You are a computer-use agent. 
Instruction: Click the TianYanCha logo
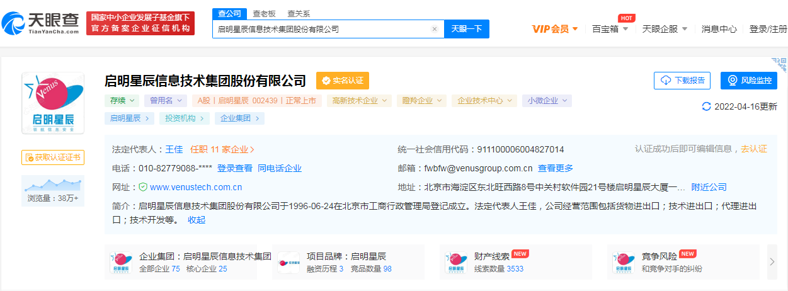pyautogui.click(x=40, y=23)
